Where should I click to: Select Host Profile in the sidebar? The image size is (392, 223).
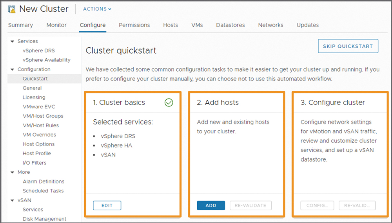click(36, 154)
